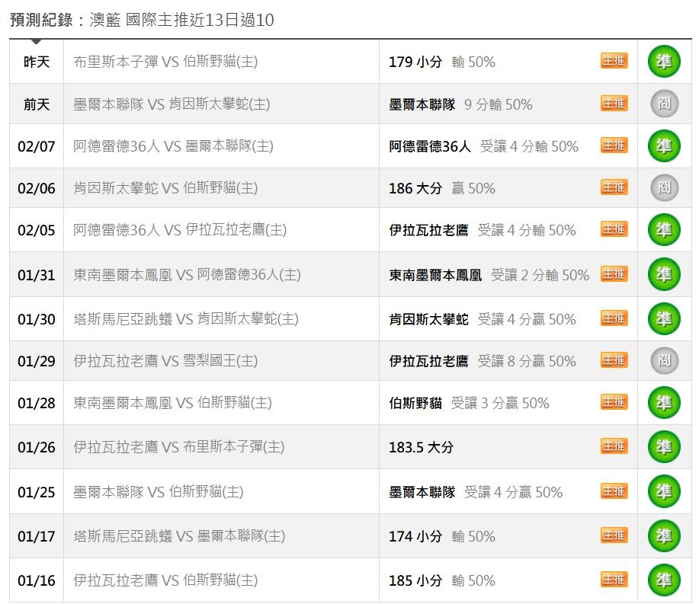Viewport: 699px width, 604px height.
Task: Click the orange 主推 badge in the 01/30 row
Action: 614,318
